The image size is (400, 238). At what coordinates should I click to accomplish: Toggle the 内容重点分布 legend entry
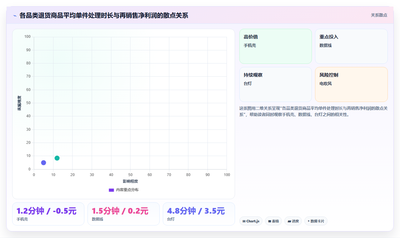tap(123, 190)
